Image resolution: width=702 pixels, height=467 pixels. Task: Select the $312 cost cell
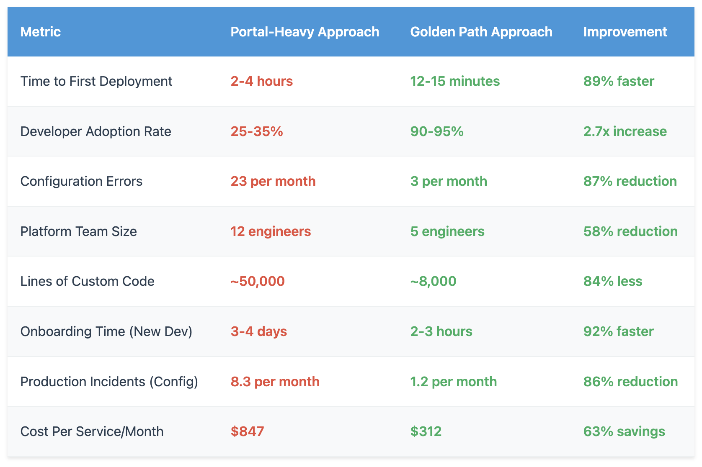coord(426,431)
